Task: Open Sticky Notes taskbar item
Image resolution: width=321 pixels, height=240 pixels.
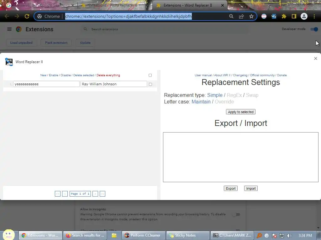Action: pos(188,235)
